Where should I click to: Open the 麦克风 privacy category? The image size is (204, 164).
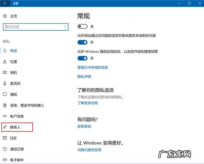[x=15, y=84]
